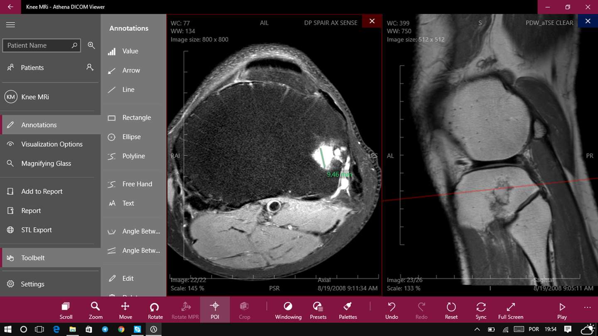Open File Explorer from the taskbar
This screenshot has width=598, height=336.
coord(73,329)
